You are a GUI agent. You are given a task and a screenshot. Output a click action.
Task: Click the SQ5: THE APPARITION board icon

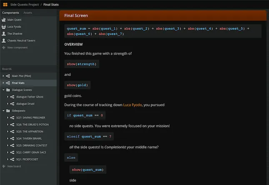(12, 132)
